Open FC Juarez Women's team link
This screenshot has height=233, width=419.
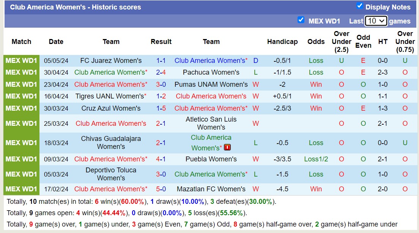click(x=111, y=61)
